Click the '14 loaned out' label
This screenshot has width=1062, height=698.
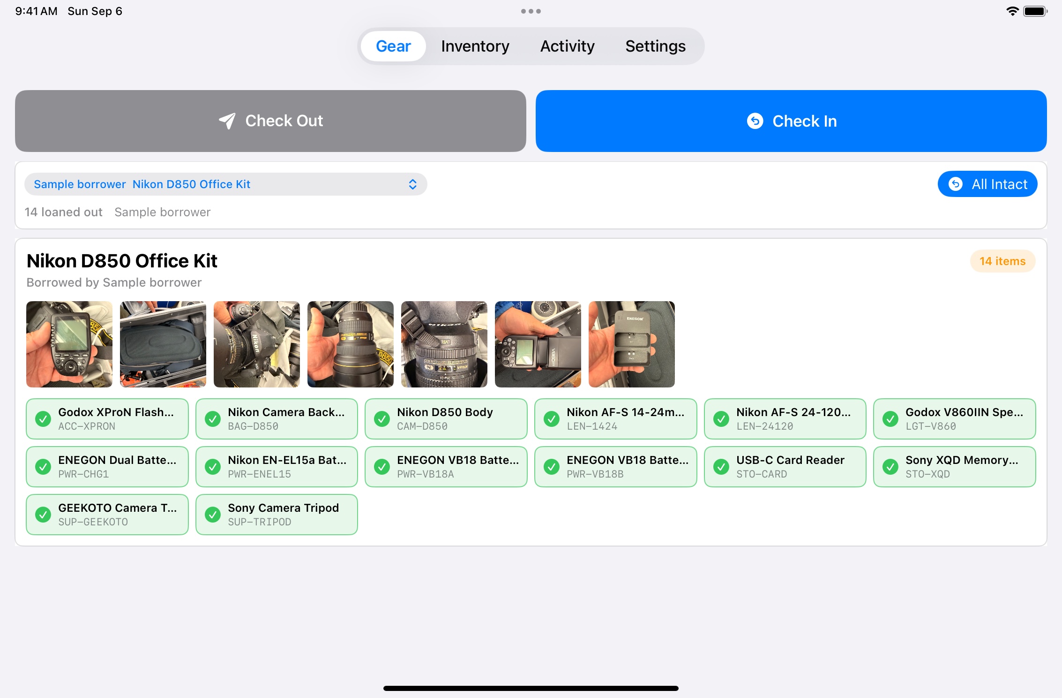tap(63, 212)
